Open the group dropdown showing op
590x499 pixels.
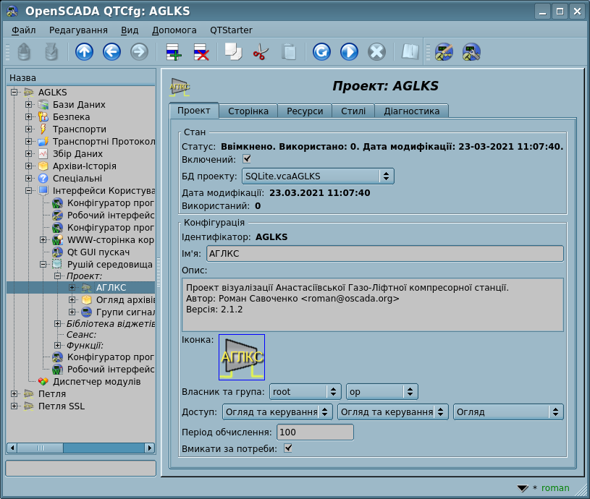pyautogui.click(x=382, y=391)
